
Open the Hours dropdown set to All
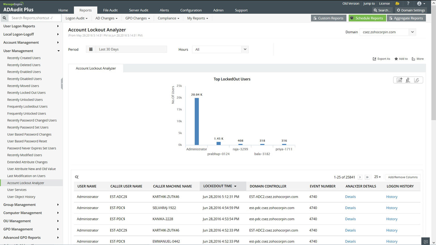pyautogui.click(x=220, y=50)
